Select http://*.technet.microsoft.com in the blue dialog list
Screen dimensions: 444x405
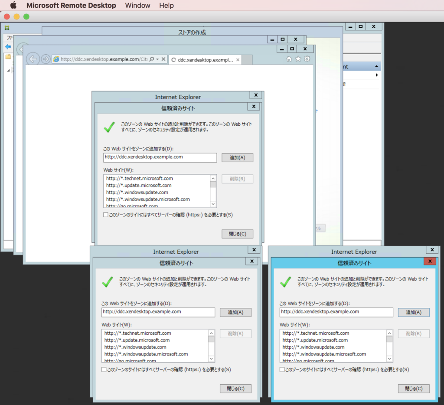[x=316, y=333]
